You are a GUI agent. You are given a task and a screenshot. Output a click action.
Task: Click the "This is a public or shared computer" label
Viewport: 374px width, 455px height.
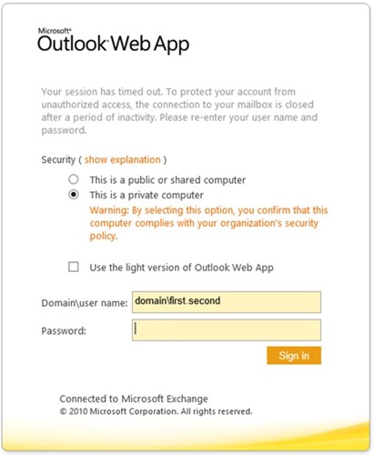(x=167, y=180)
